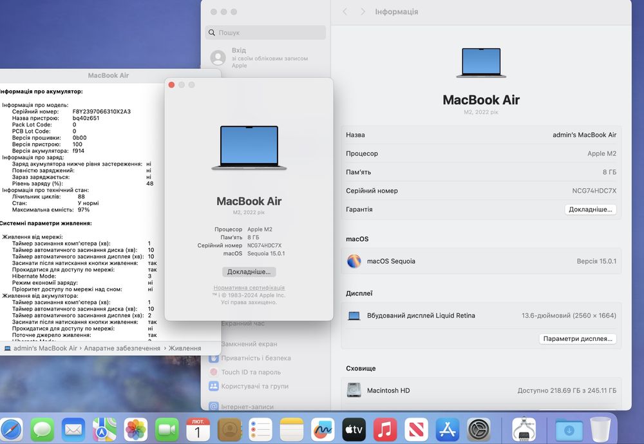Click the Пошук search field in Settings
Image resolution: width=644 pixels, height=444 pixels.
265,32
